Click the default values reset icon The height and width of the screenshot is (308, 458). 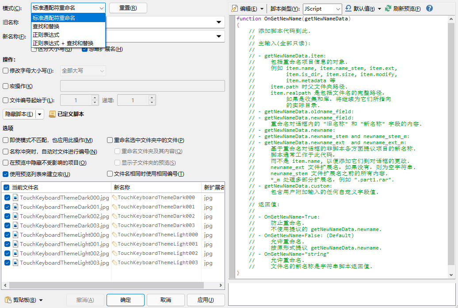[x=348, y=8]
